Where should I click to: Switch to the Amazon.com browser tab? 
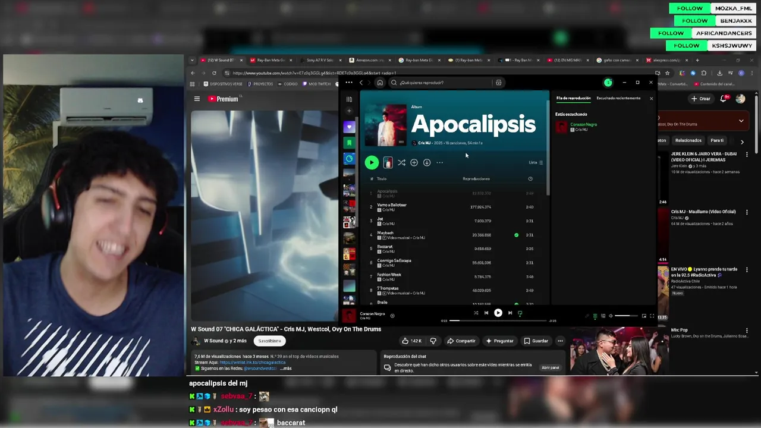tap(370, 60)
